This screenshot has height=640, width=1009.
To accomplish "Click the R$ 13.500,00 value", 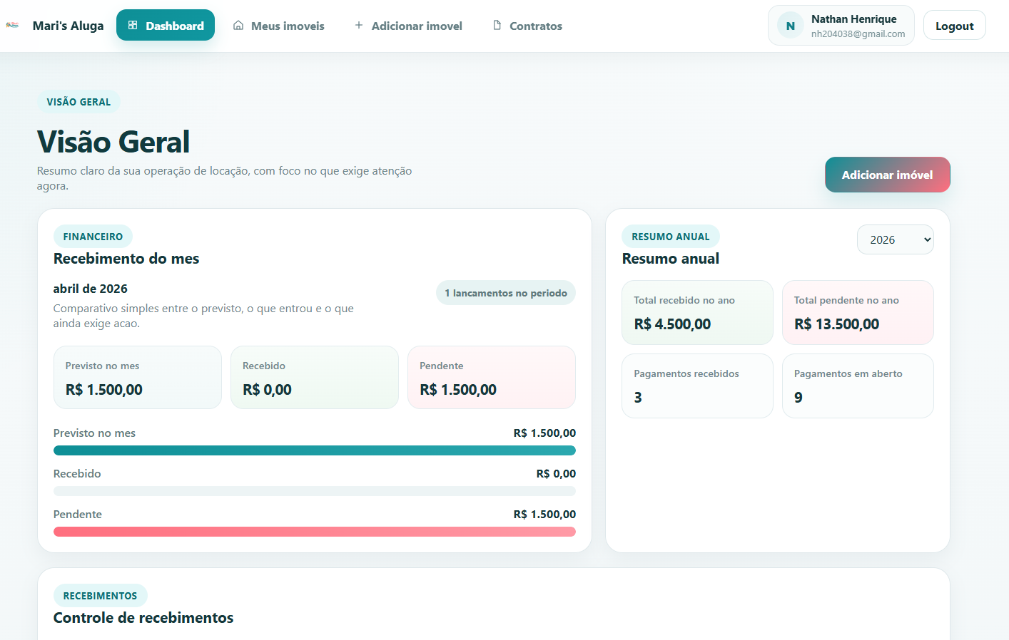I will [x=836, y=324].
